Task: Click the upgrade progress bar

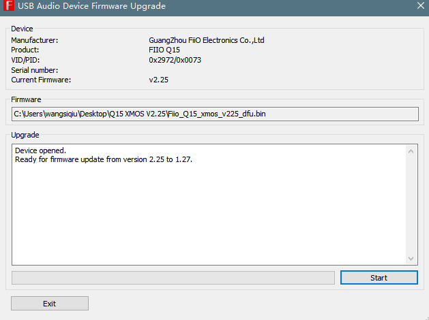Action: tap(173, 278)
